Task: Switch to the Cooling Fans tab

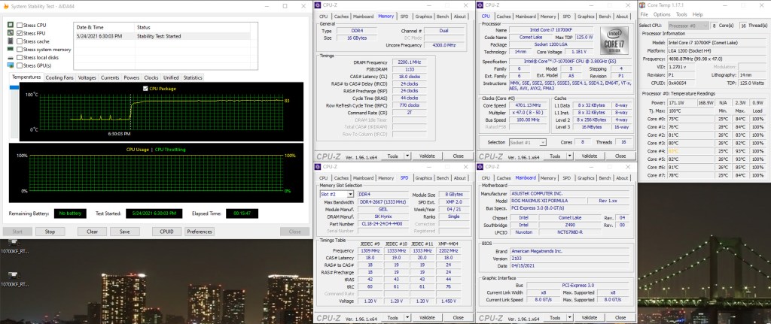Action: [x=59, y=77]
